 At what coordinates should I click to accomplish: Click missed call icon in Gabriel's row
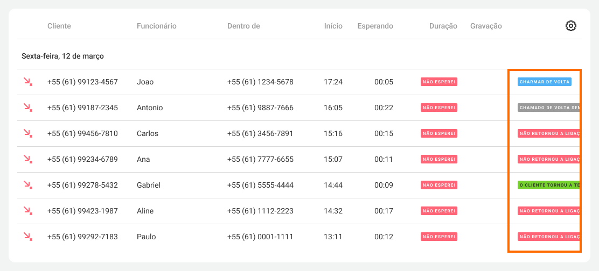tap(28, 185)
